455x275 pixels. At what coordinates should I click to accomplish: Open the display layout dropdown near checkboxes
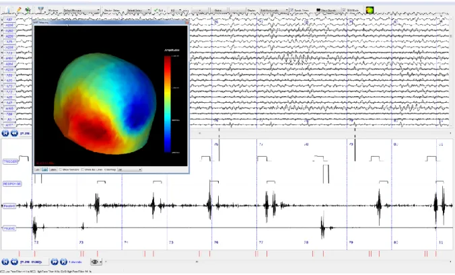coord(274,11)
